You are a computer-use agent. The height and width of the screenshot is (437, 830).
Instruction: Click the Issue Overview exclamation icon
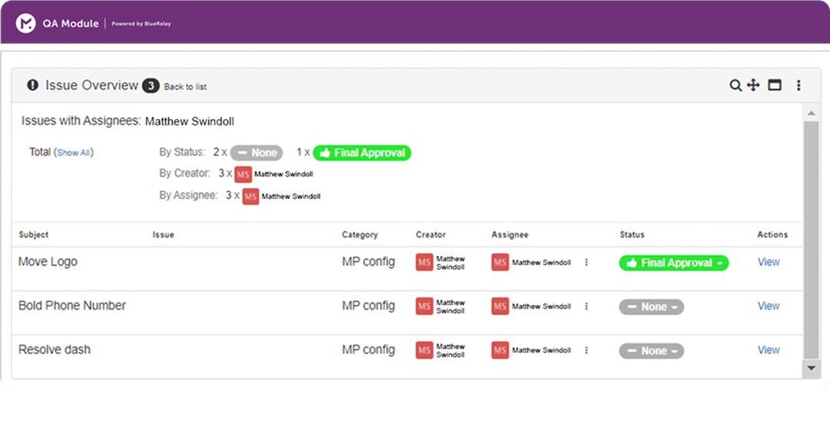tap(33, 84)
